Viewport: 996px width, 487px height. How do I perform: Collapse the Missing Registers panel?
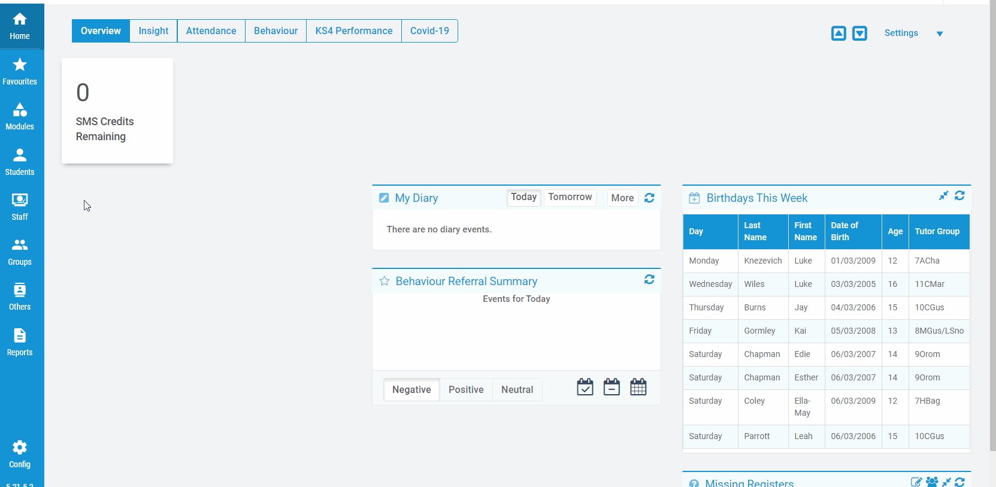[946, 482]
